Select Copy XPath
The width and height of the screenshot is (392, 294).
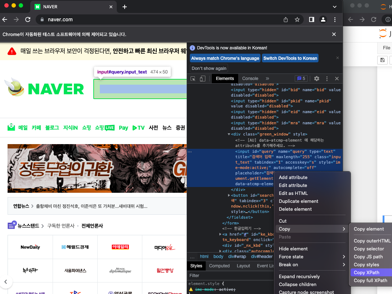(371, 272)
